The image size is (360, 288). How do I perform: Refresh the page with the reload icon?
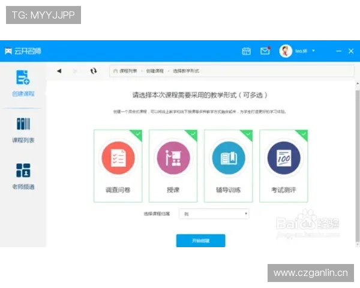point(94,71)
